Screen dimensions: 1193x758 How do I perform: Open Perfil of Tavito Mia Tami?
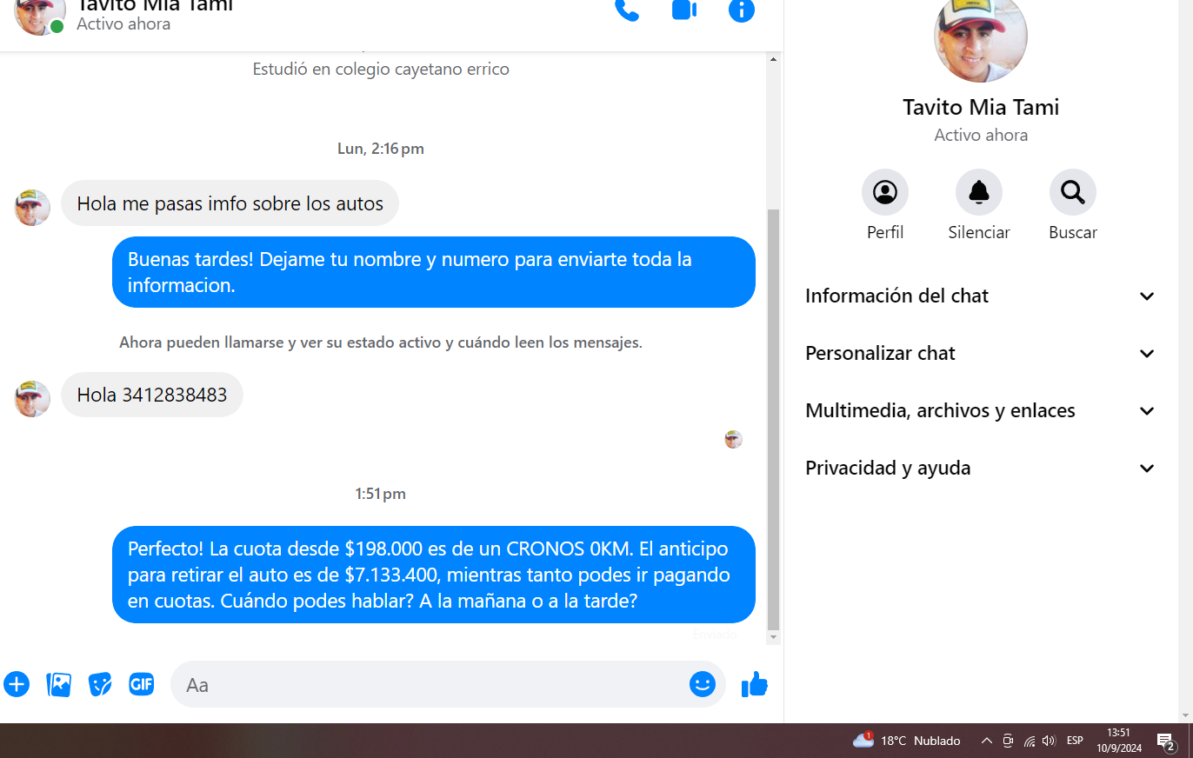click(885, 192)
